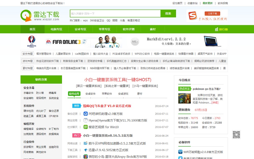Viewport: 254px width, 159px height.
Task: Click the [详细] details link
Action: pyautogui.click(x=215, y=103)
